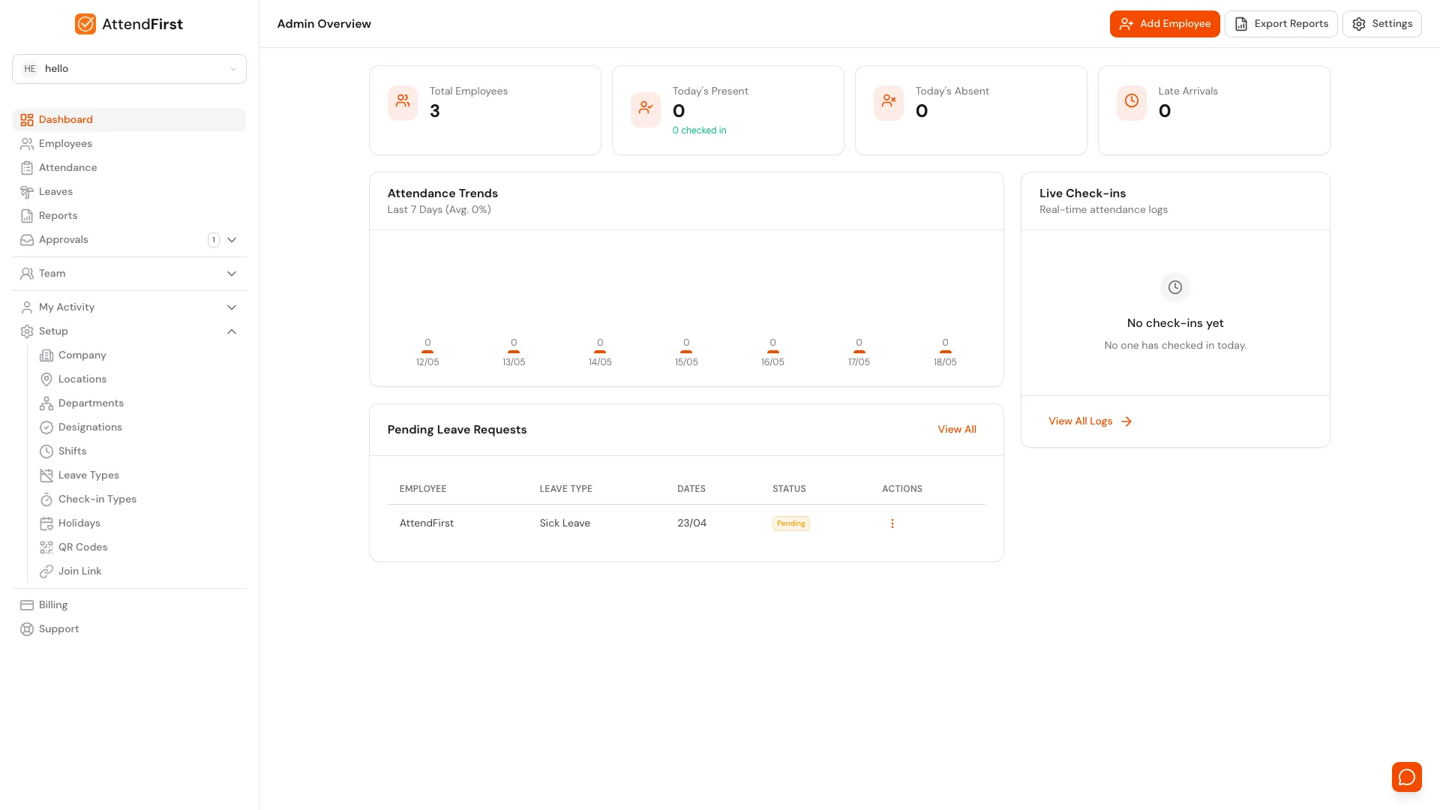Open the chat support bubble
Viewport: 1440px width, 810px height.
click(x=1407, y=777)
